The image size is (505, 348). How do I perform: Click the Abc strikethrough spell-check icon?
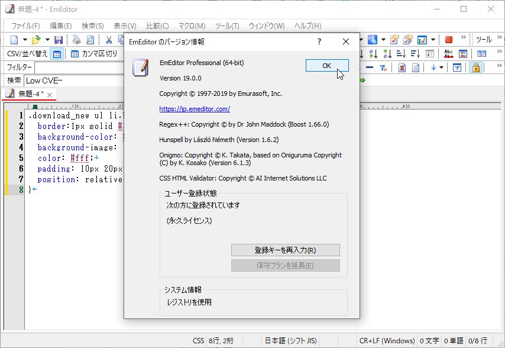[448, 53]
